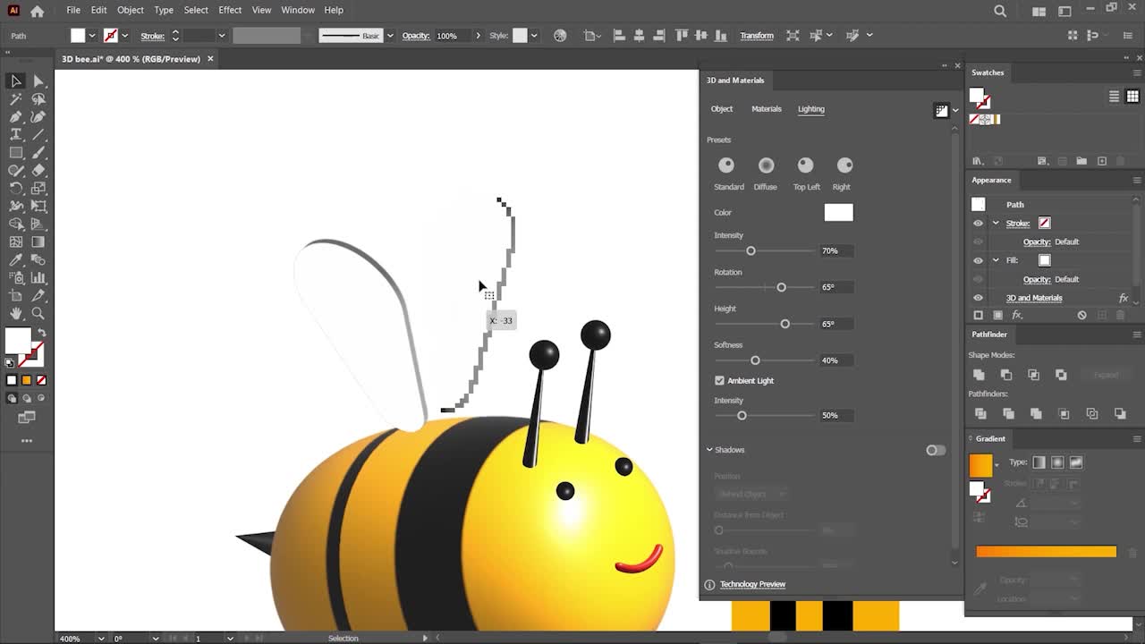The height and width of the screenshot is (644, 1145).
Task: Select the Eyedropper tool
Action: click(x=16, y=260)
